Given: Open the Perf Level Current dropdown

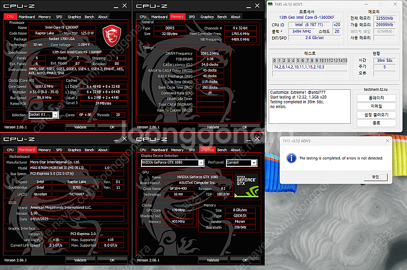Looking at the screenshot, I should 254,162.
